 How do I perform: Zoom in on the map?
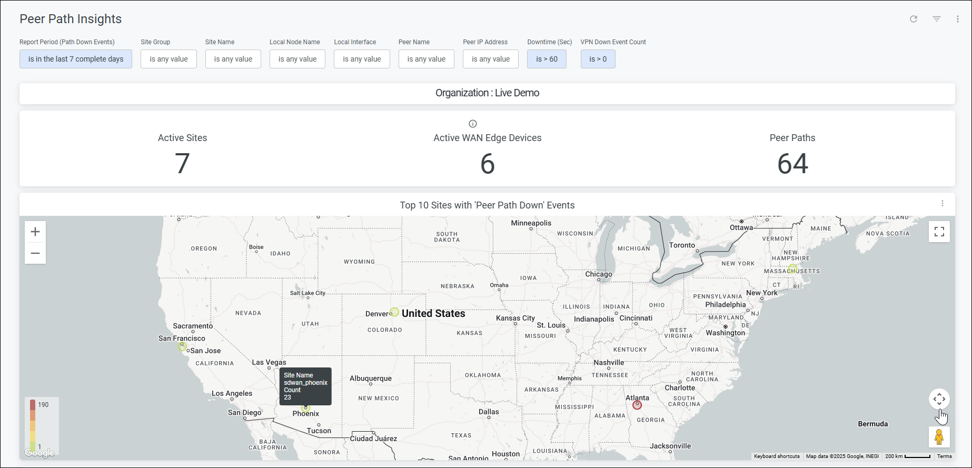click(35, 232)
